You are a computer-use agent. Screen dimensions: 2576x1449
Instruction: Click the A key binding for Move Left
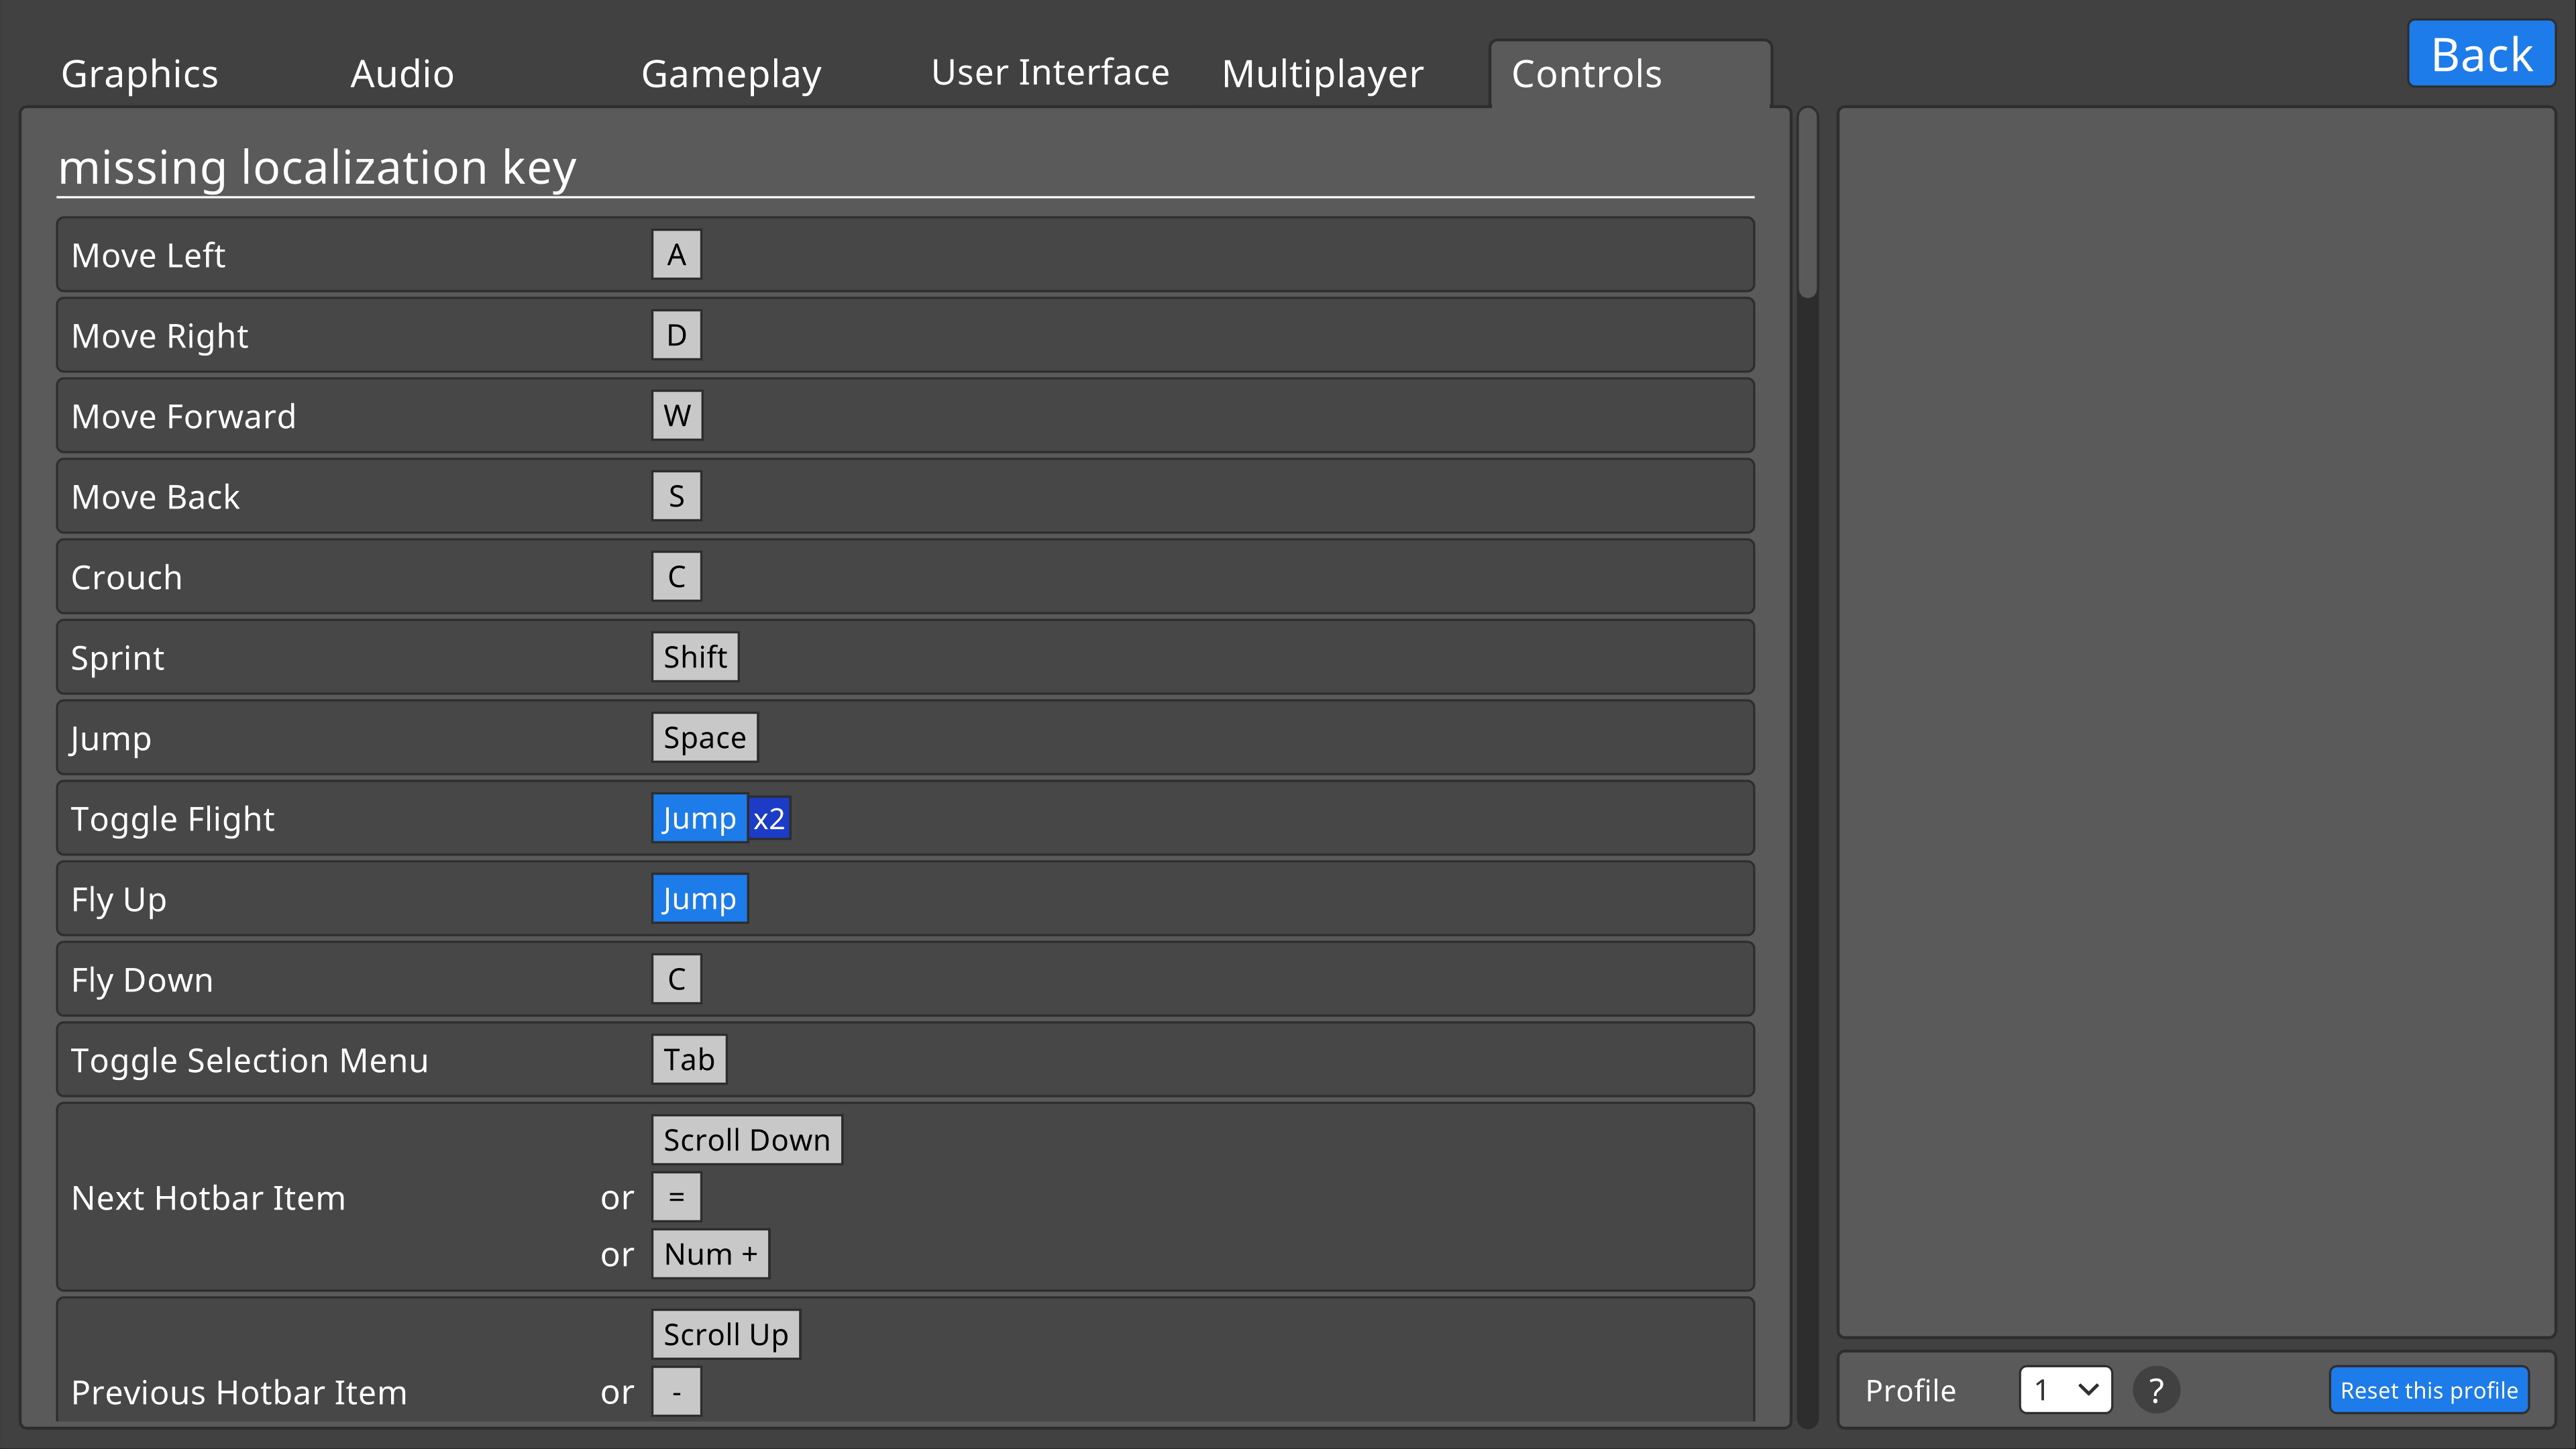tap(676, 255)
